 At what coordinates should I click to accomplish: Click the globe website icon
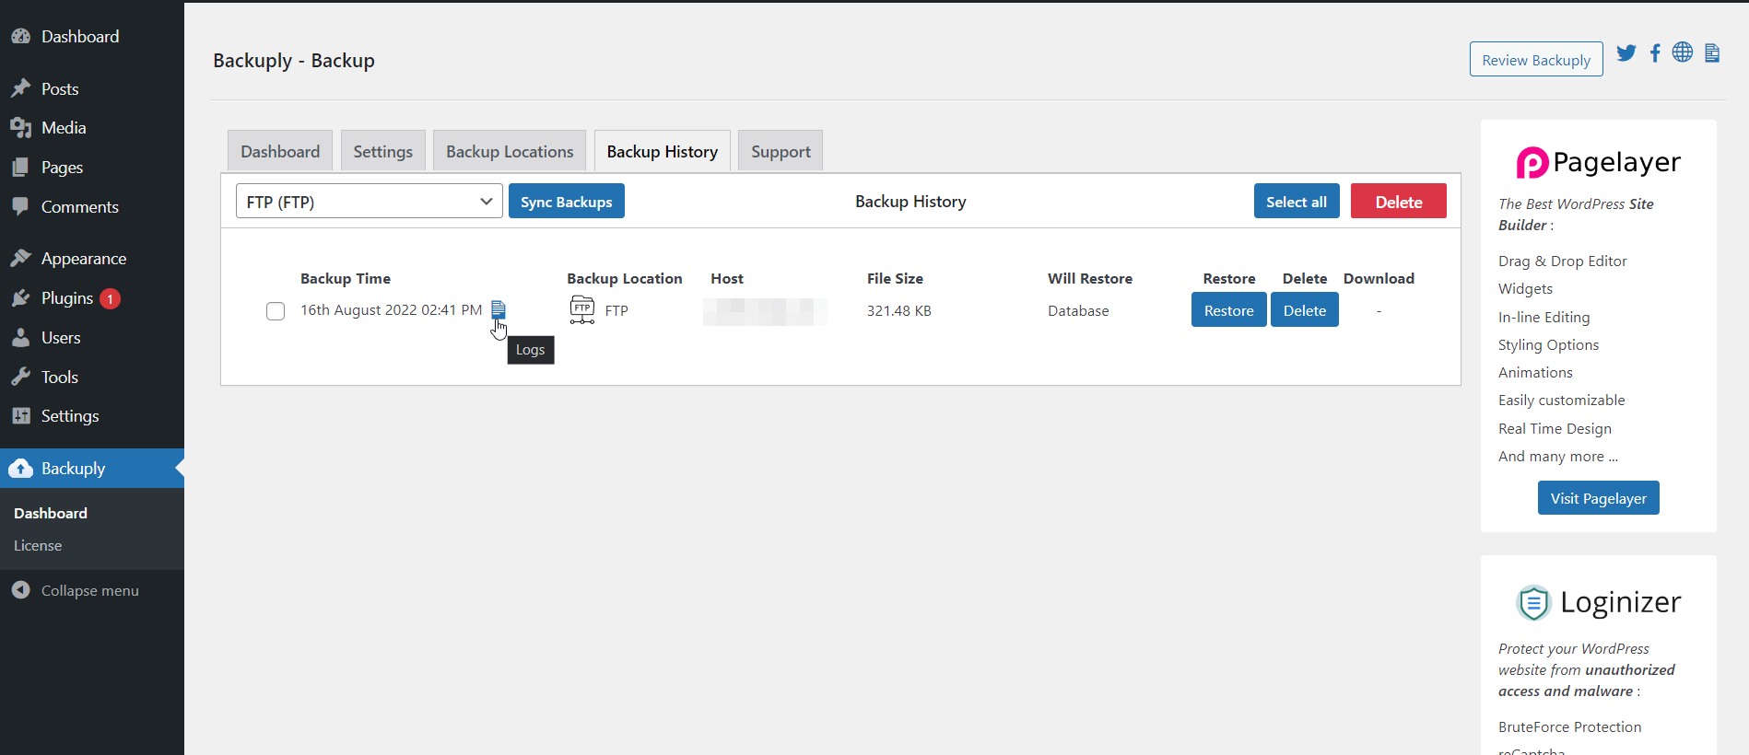1683,52
